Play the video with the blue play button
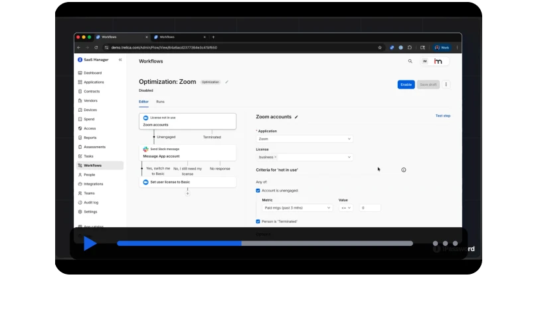 tap(90, 243)
